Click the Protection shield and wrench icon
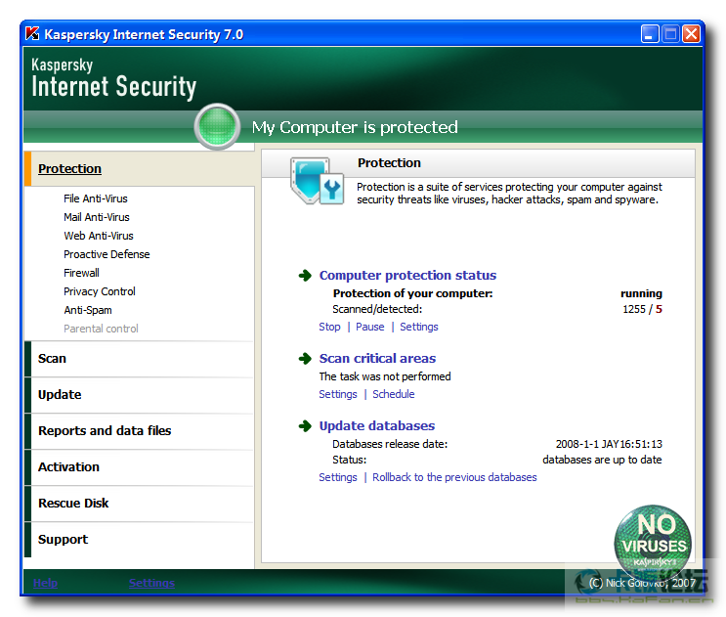The width and height of the screenshot is (726, 617). click(318, 181)
